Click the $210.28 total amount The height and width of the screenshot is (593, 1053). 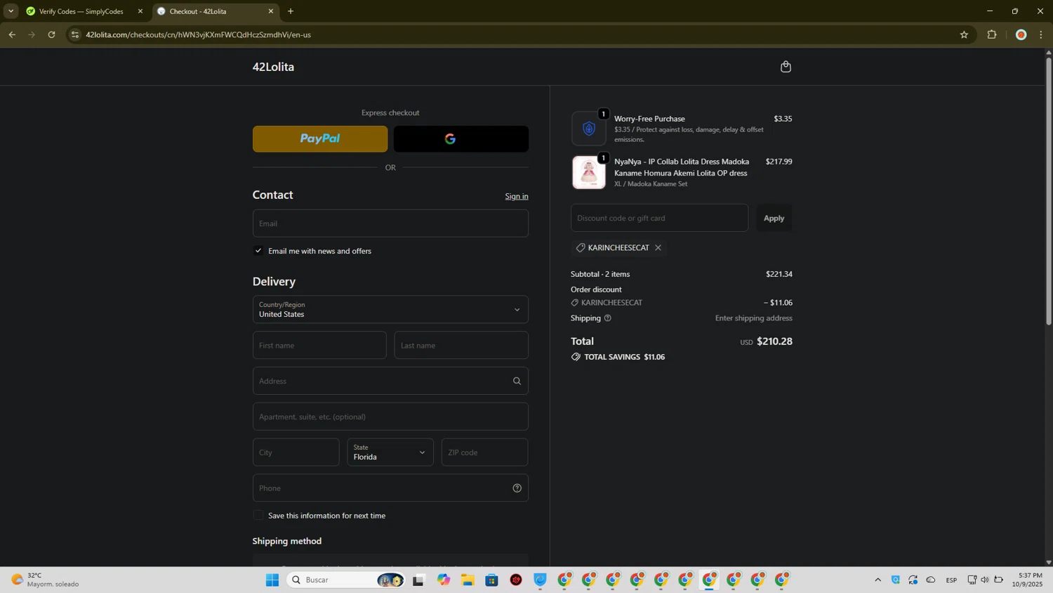click(x=774, y=341)
